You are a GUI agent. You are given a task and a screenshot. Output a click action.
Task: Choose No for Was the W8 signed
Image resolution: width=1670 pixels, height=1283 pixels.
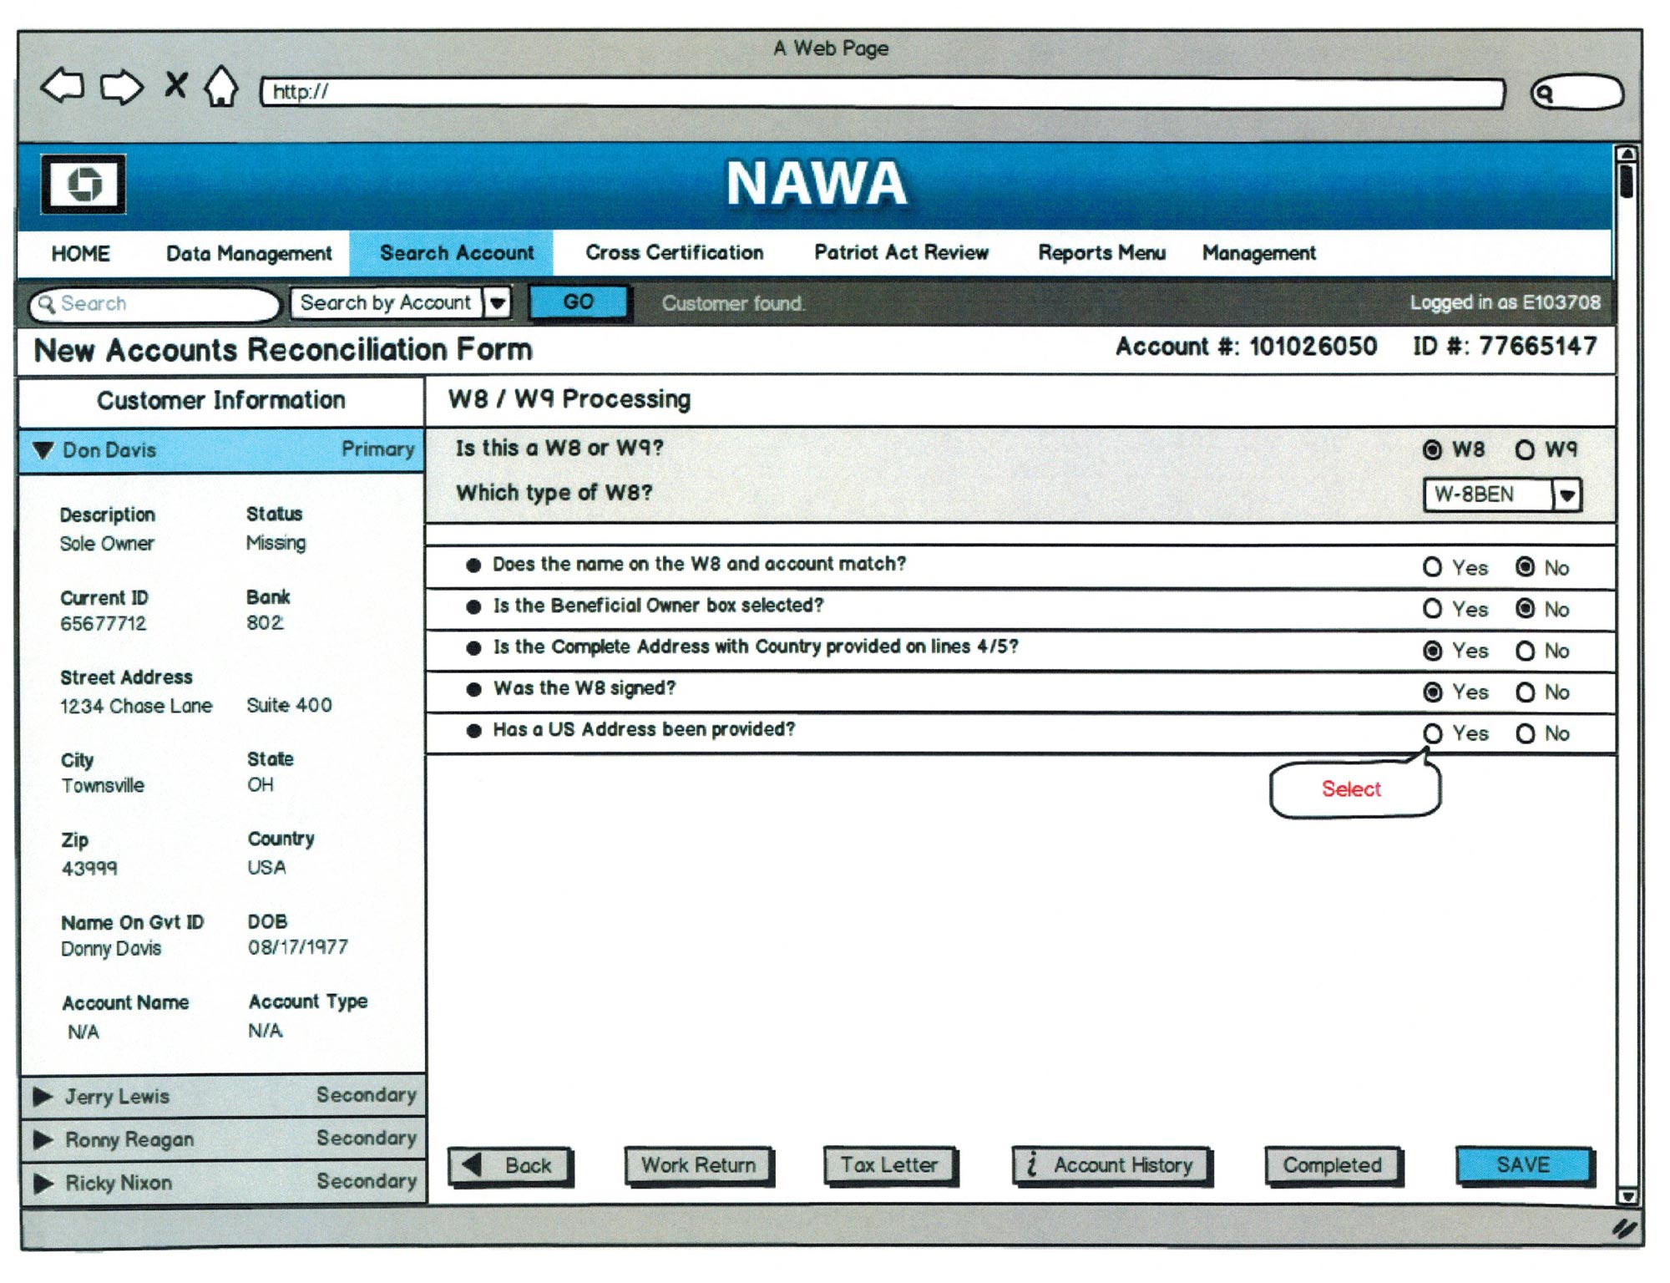(1525, 692)
